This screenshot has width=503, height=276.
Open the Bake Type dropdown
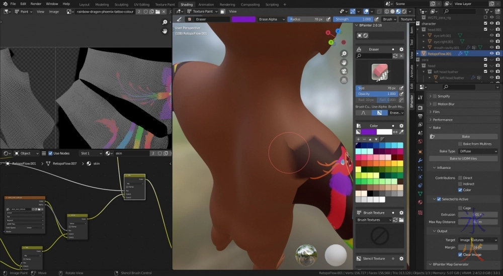(477, 151)
